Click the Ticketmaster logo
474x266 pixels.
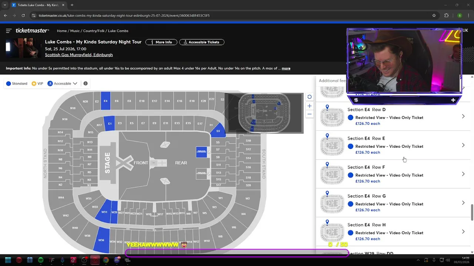(x=32, y=31)
